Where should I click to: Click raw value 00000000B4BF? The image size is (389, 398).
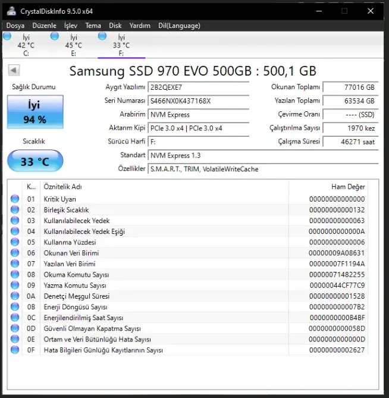(337, 318)
